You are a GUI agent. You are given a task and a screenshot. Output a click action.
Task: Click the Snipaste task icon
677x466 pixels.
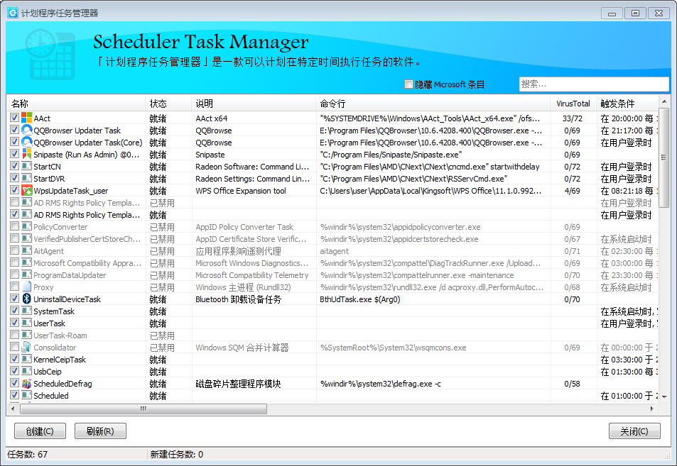coord(27,155)
